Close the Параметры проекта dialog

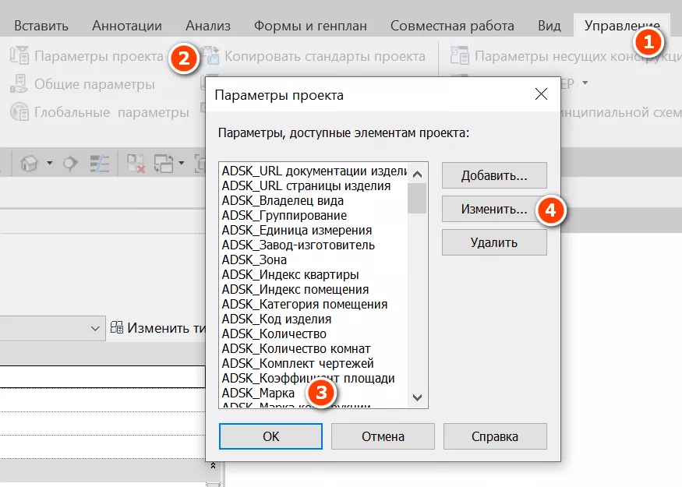pos(542,96)
